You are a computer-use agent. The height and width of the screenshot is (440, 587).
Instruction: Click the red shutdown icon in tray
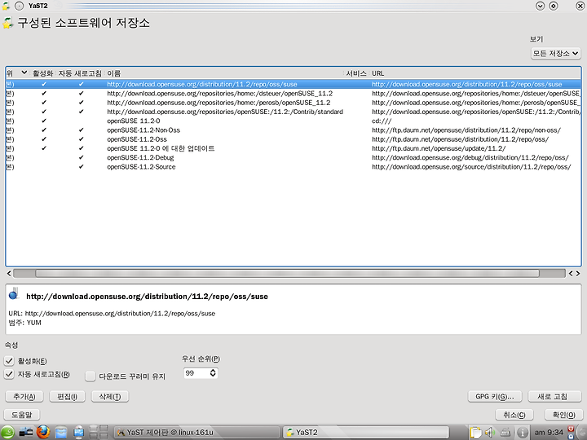pos(571,429)
